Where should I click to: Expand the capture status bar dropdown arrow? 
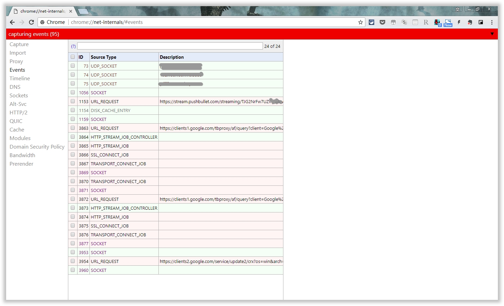(x=492, y=34)
